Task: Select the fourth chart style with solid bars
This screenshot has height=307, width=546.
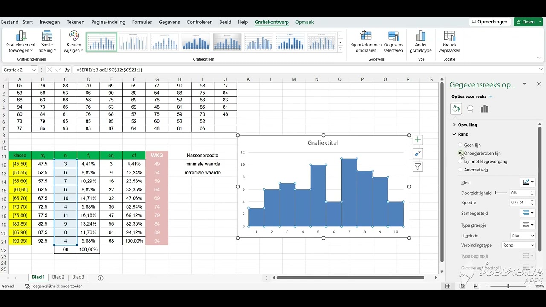Action: tap(196, 42)
